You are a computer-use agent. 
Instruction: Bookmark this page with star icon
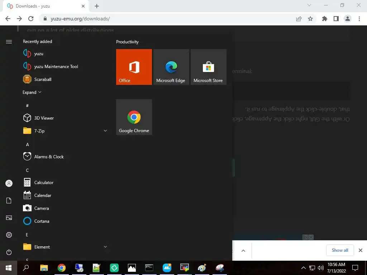point(310,19)
